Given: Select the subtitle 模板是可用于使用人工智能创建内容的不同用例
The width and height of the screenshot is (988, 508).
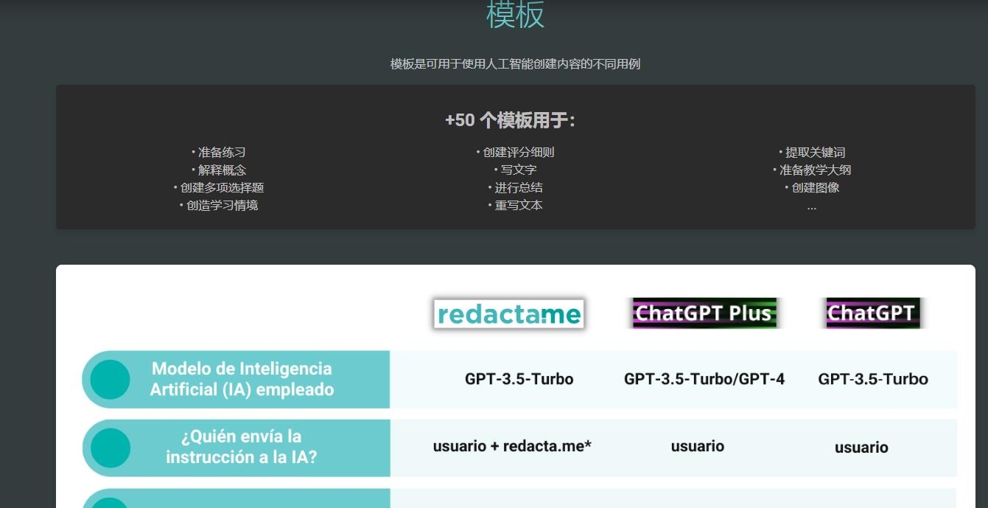Looking at the screenshot, I should point(515,64).
